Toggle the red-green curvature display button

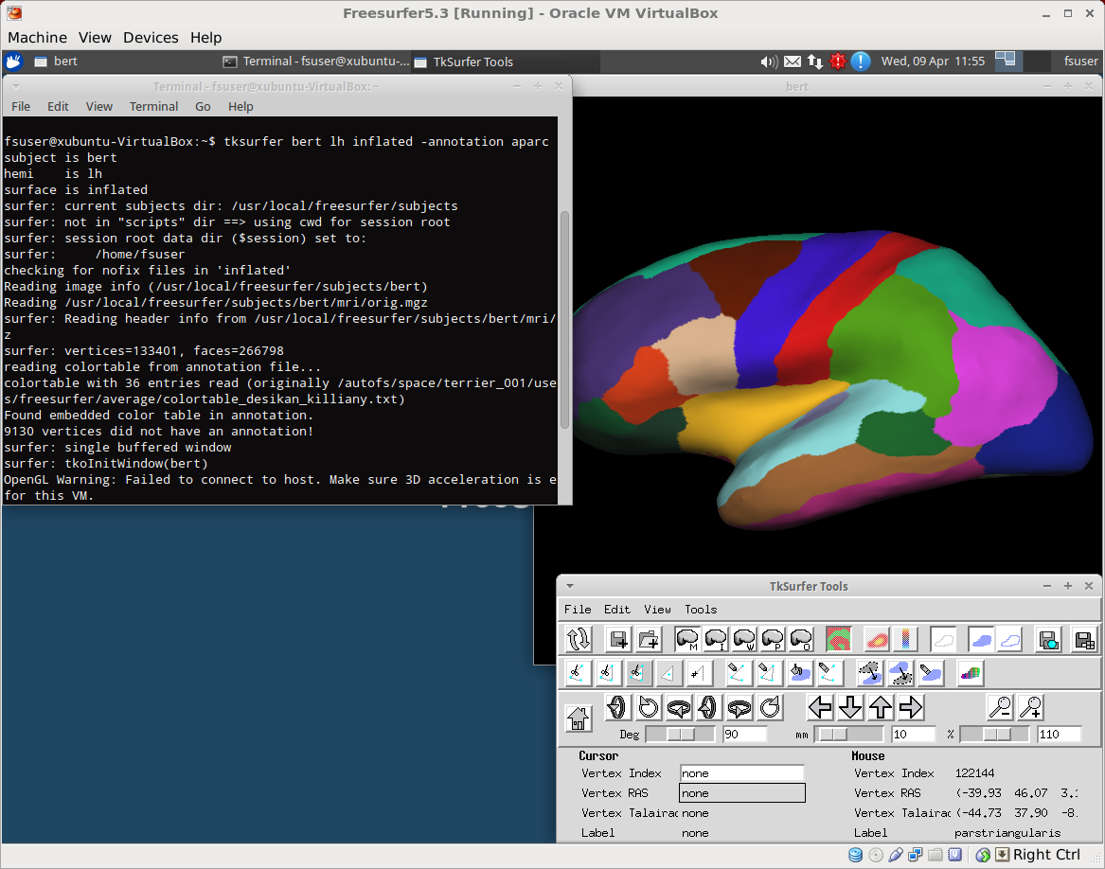point(838,640)
